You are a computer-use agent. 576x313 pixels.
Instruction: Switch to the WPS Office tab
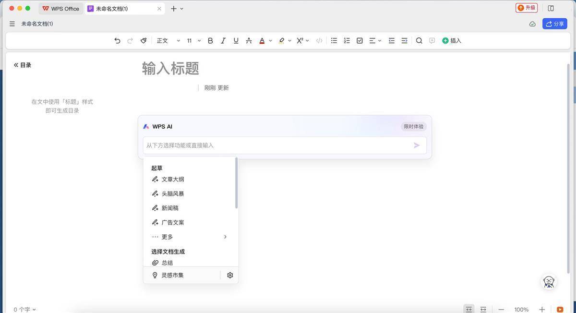pos(60,9)
